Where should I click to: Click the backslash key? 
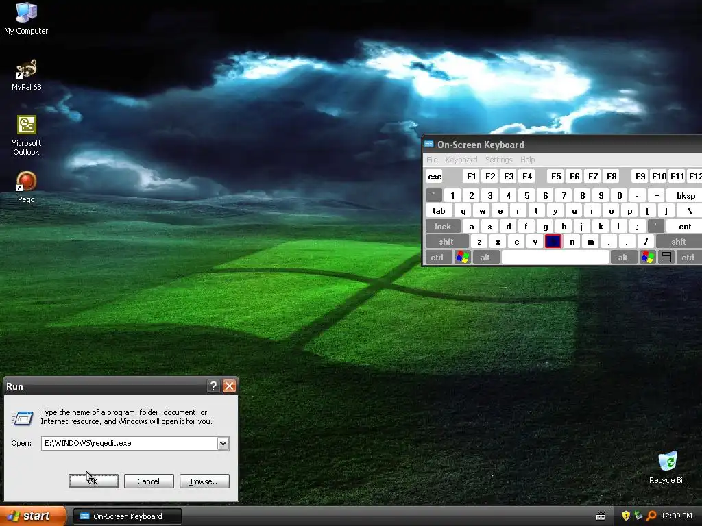coord(690,211)
